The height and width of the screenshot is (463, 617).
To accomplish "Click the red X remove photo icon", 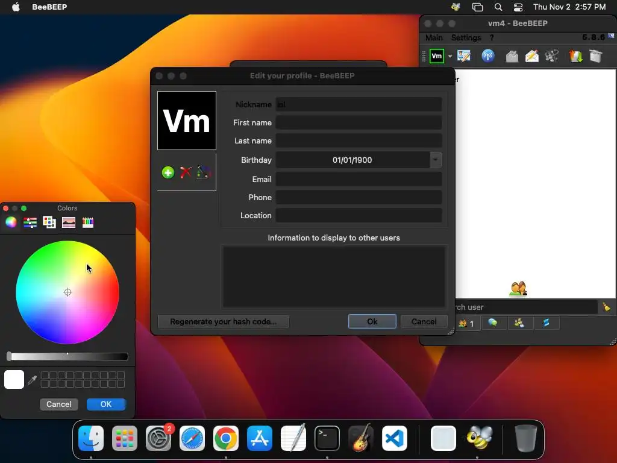I will tap(186, 172).
